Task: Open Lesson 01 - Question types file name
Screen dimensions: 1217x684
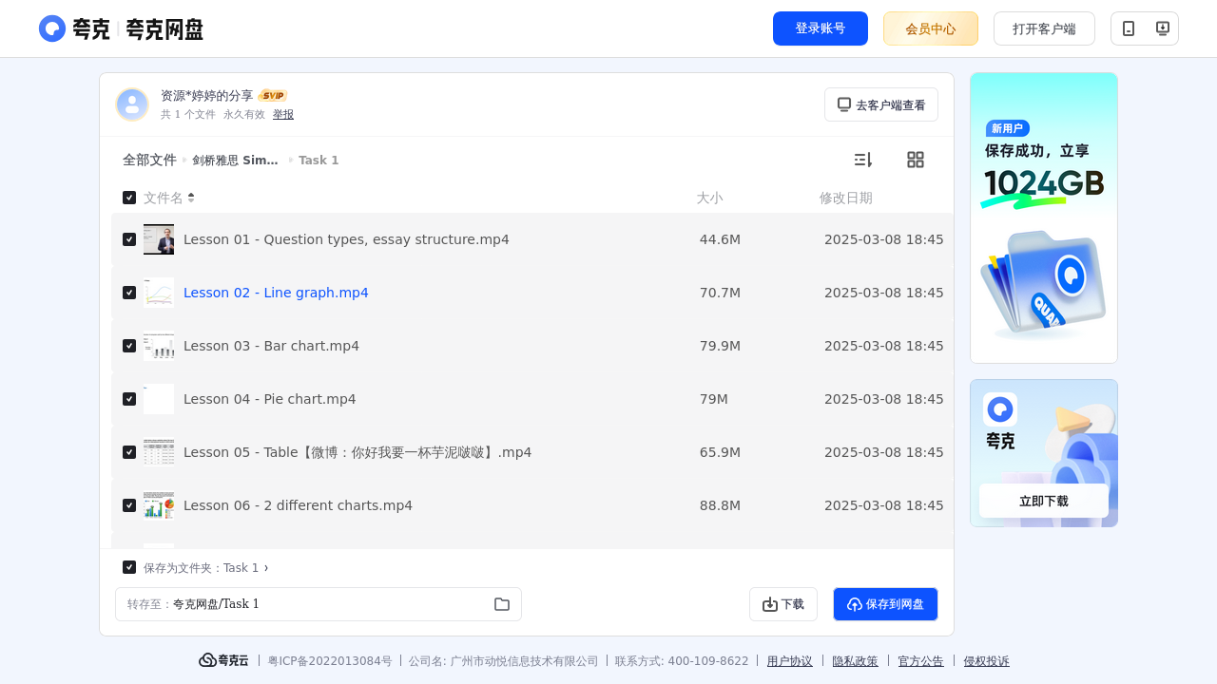Action: pos(346,239)
